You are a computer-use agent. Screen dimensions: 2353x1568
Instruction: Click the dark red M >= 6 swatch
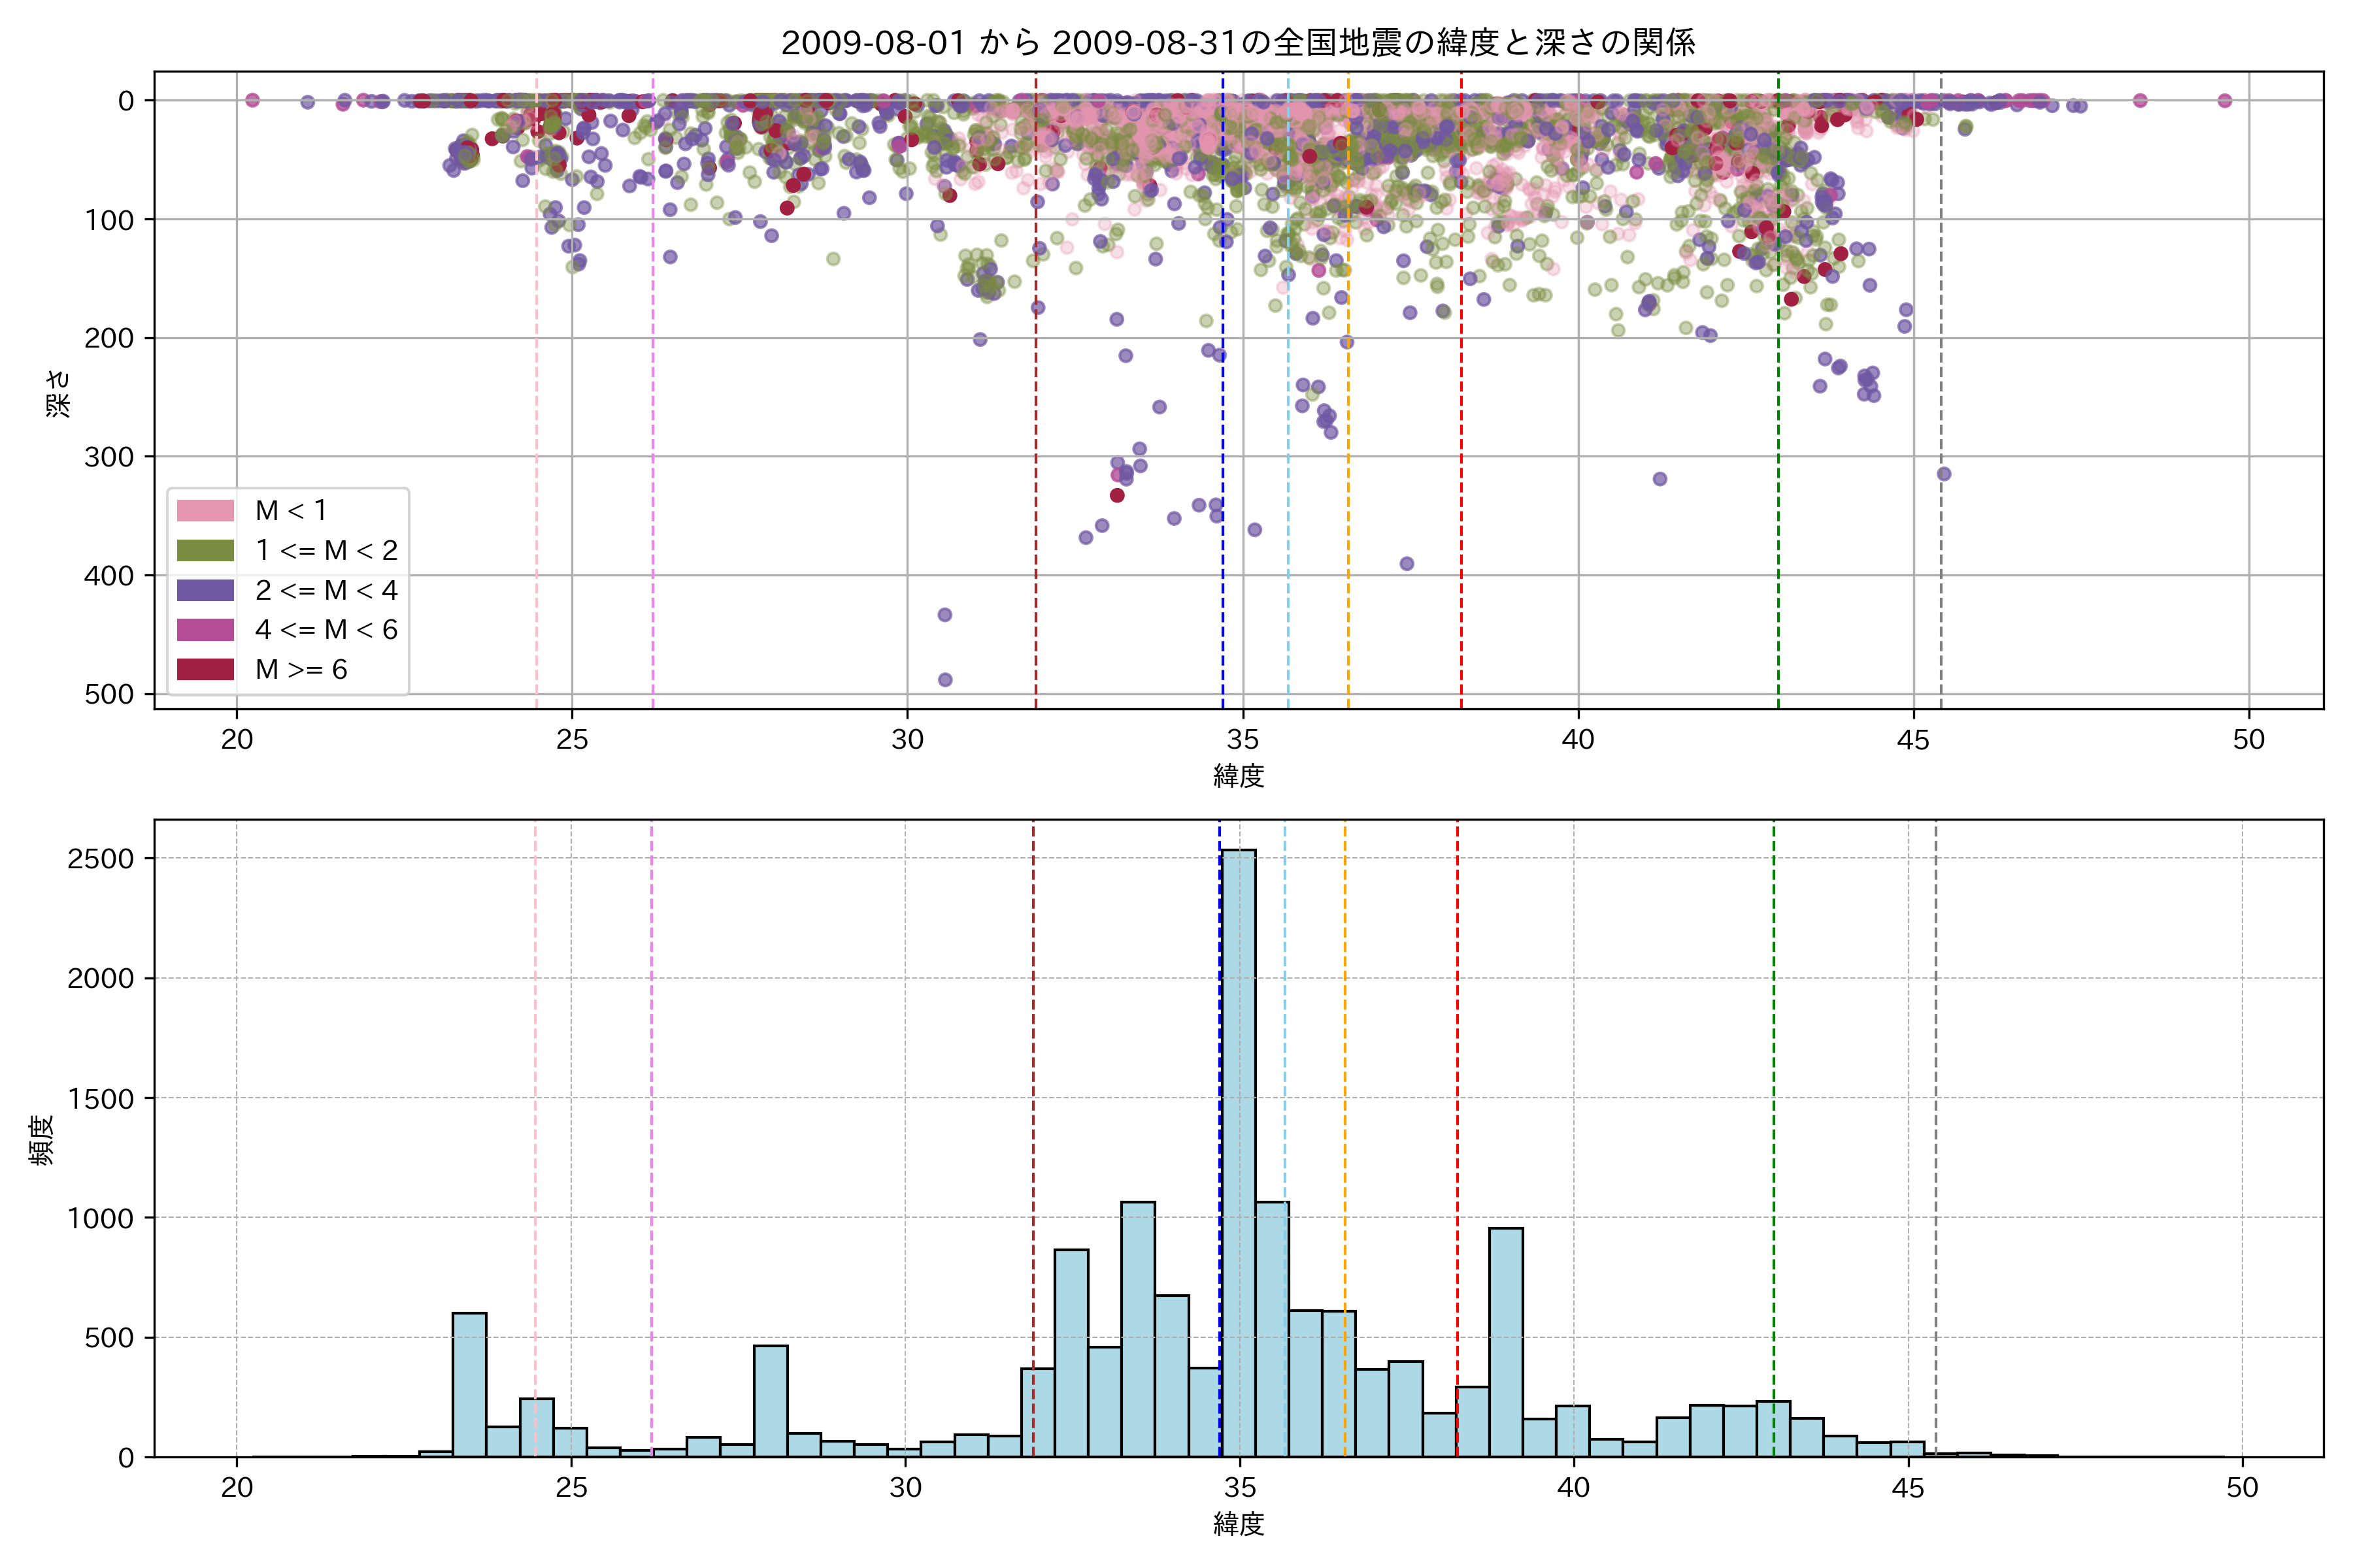click(x=205, y=669)
